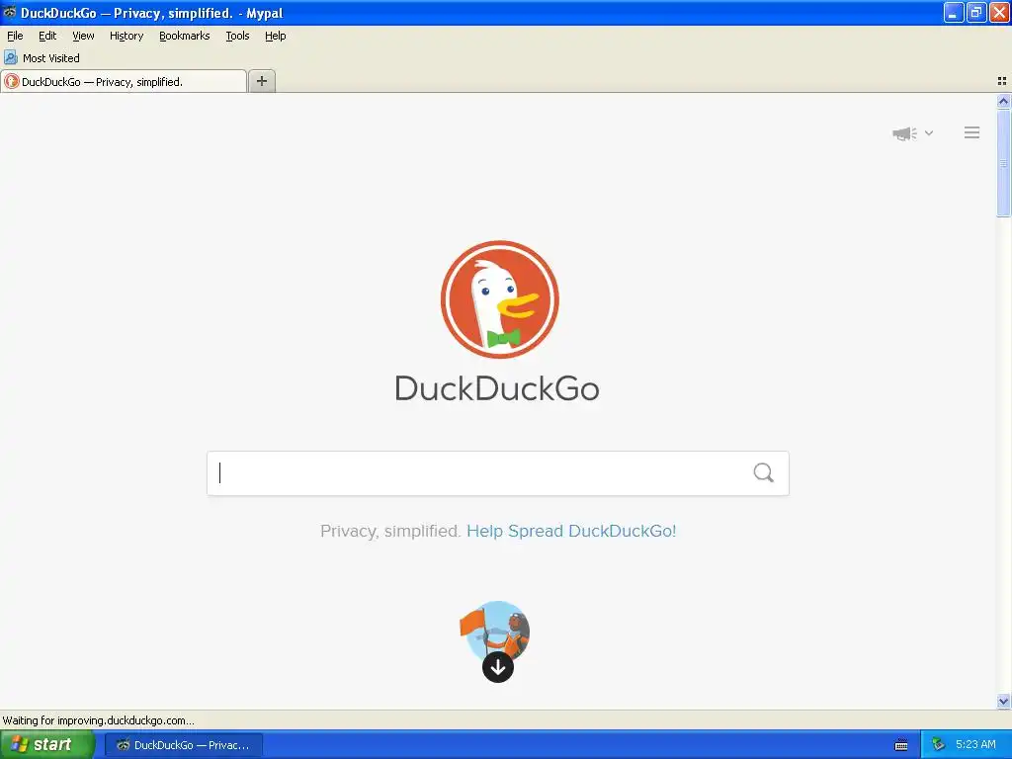Click the DuckDuckGo tab favicon
Viewport: 1012px width, 759px height.
coord(12,81)
